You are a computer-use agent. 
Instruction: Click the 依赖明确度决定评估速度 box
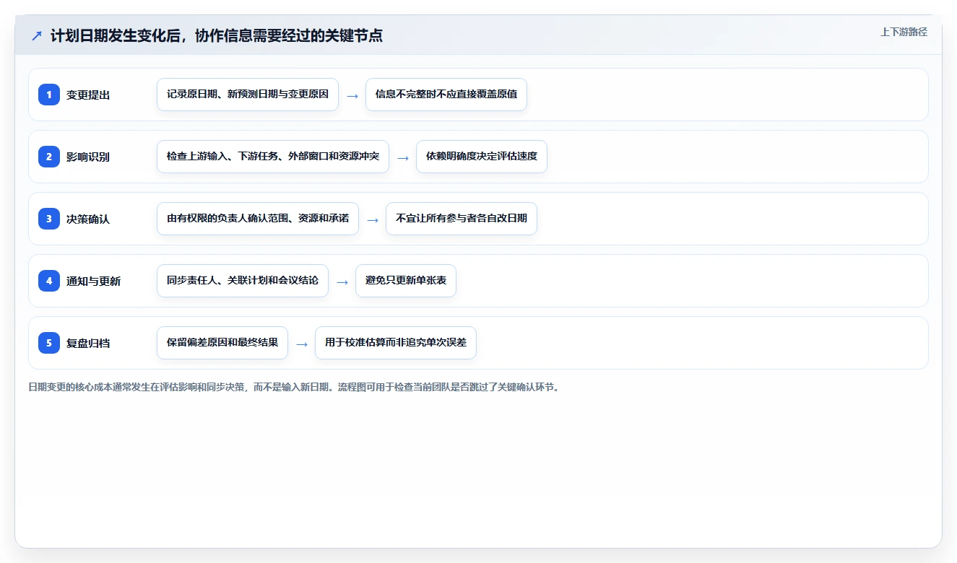pos(482,157)
